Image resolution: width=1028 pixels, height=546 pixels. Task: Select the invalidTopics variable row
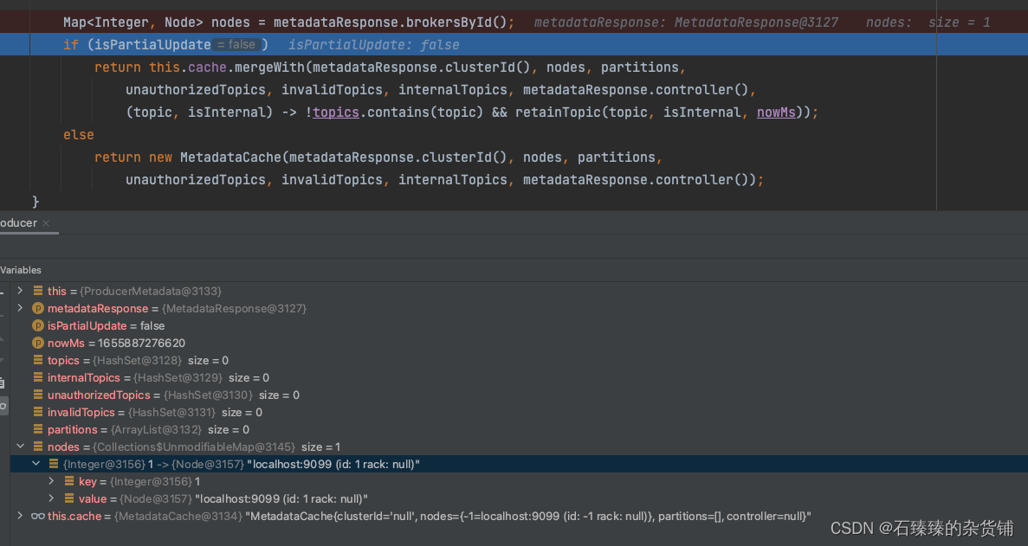click(x=520, y=413)
